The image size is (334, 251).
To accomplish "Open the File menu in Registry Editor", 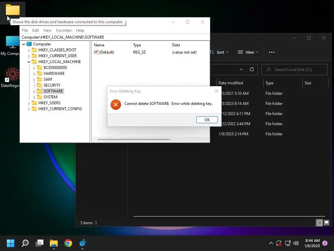I will tap(25, 30).
